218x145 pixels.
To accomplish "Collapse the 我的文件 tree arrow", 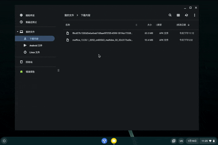I will pyautogui.click(x=18, y=32).
